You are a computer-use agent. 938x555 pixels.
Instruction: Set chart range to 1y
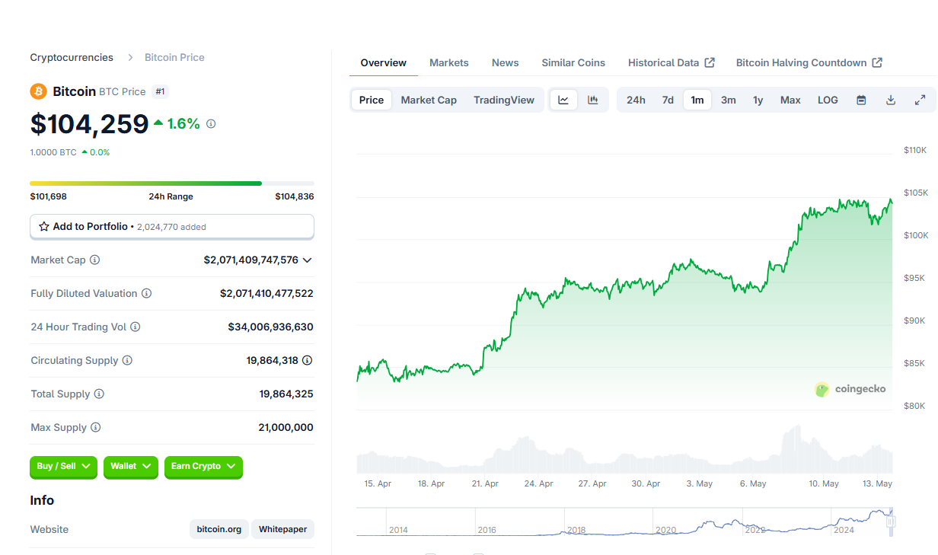[x=758, y=100]
